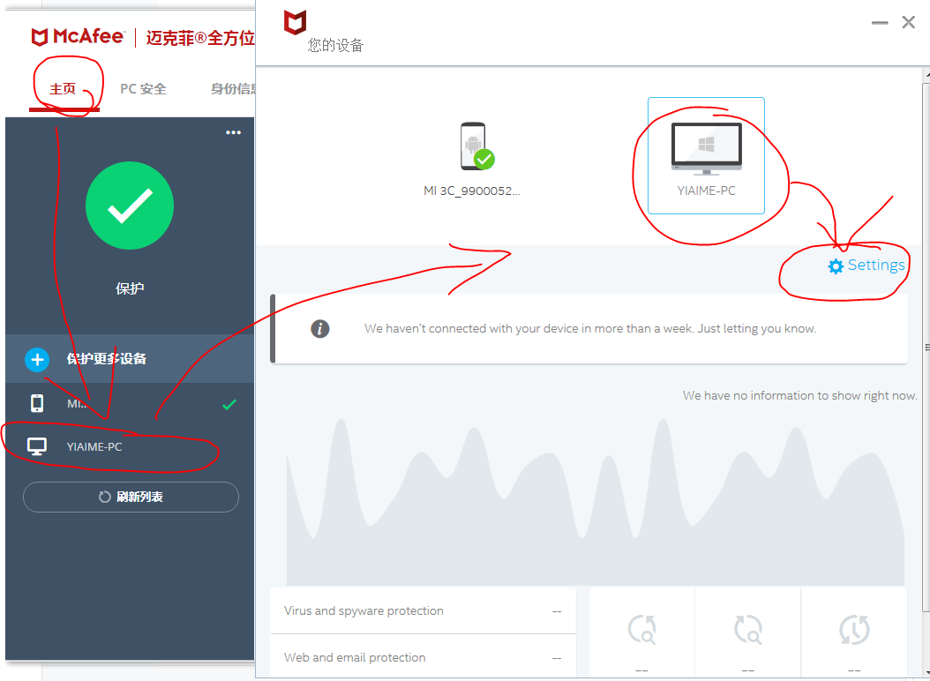Select the YIAIME-PC Windows computer tile
This screenshot has width=930, height=681.
tap(706, 155)
